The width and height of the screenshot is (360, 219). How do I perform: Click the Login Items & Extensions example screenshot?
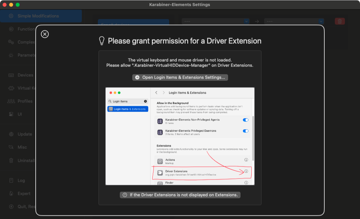[x=180, y=136]
